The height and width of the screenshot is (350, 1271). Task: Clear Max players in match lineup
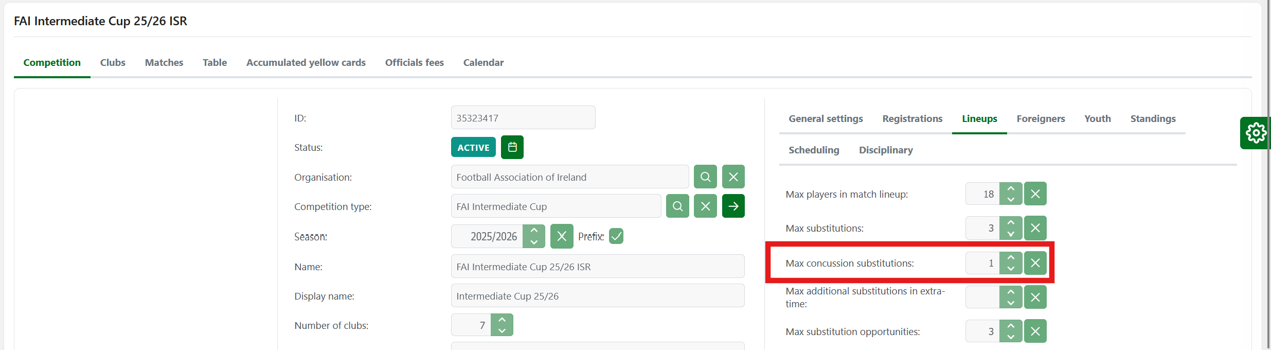(x=1035, y=194)
